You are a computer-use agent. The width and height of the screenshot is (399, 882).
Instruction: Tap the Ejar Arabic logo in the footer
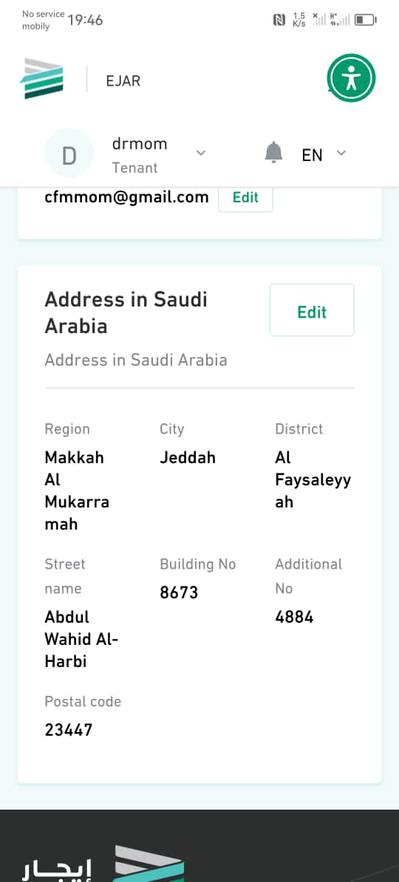[x=103, y=863]
